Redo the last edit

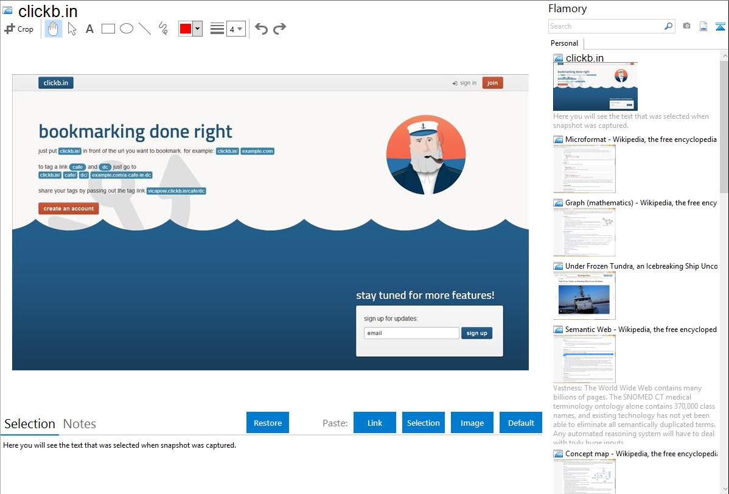click(x=279, y=29)
